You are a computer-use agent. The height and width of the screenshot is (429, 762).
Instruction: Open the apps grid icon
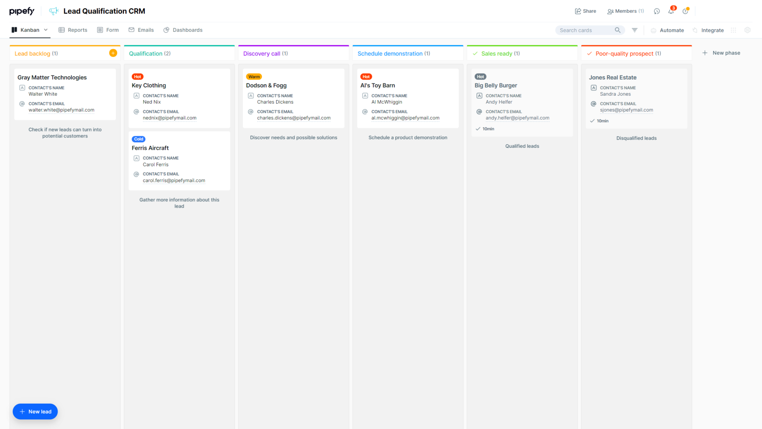pyautogui.click(x=733, y=30)
